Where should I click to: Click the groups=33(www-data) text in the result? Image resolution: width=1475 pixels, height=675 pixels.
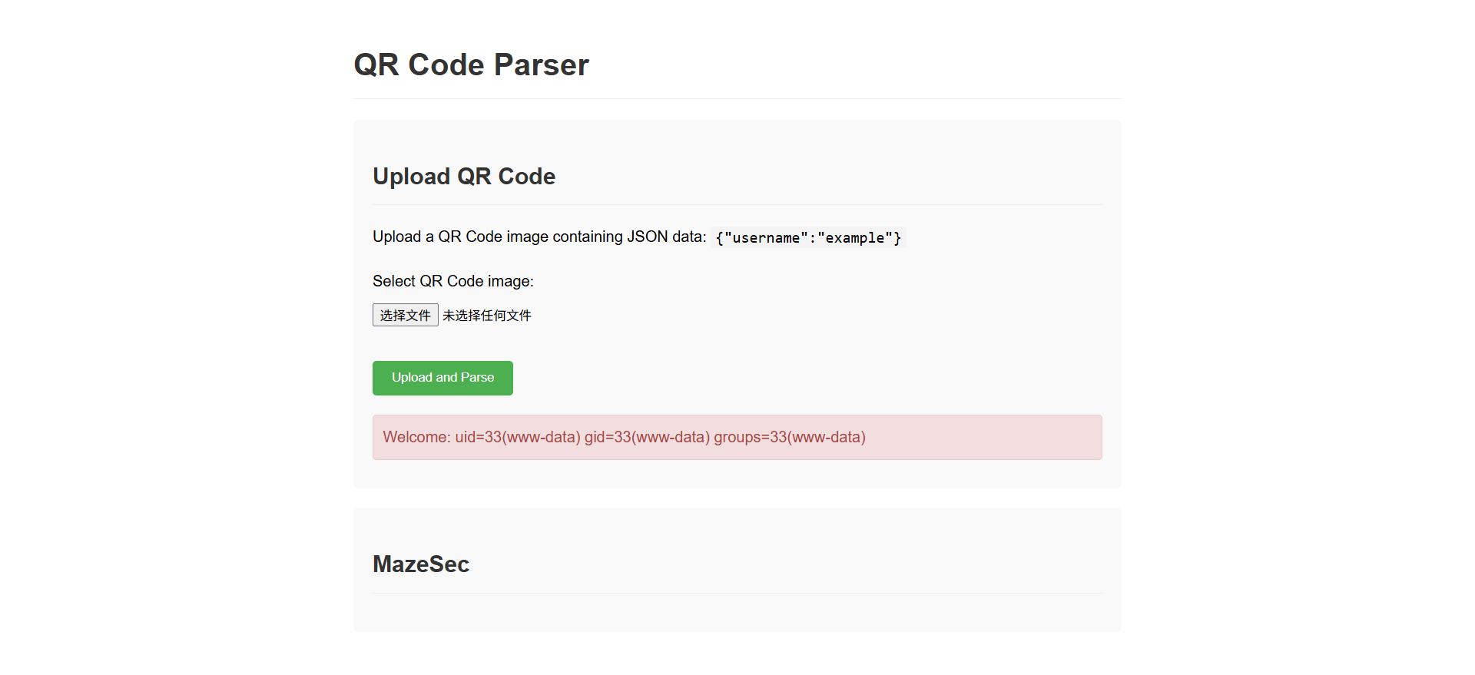point(789,437)
